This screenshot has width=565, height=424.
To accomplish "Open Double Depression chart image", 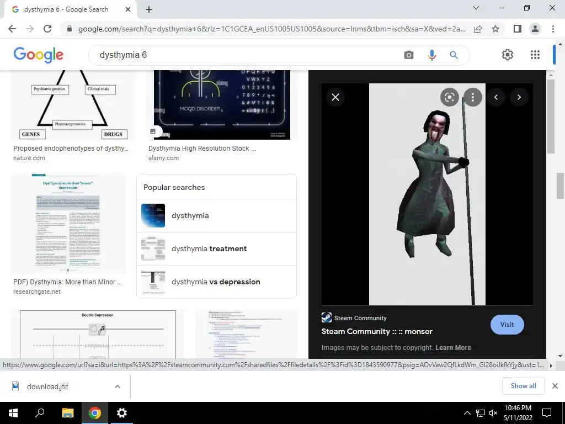I will (x=98, y=334).
